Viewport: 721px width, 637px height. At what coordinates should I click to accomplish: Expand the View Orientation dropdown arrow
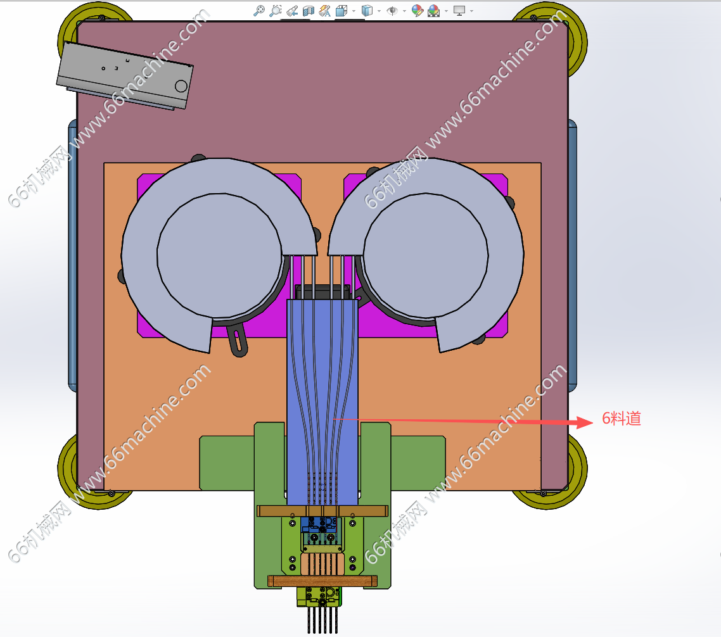coord(353,11)
